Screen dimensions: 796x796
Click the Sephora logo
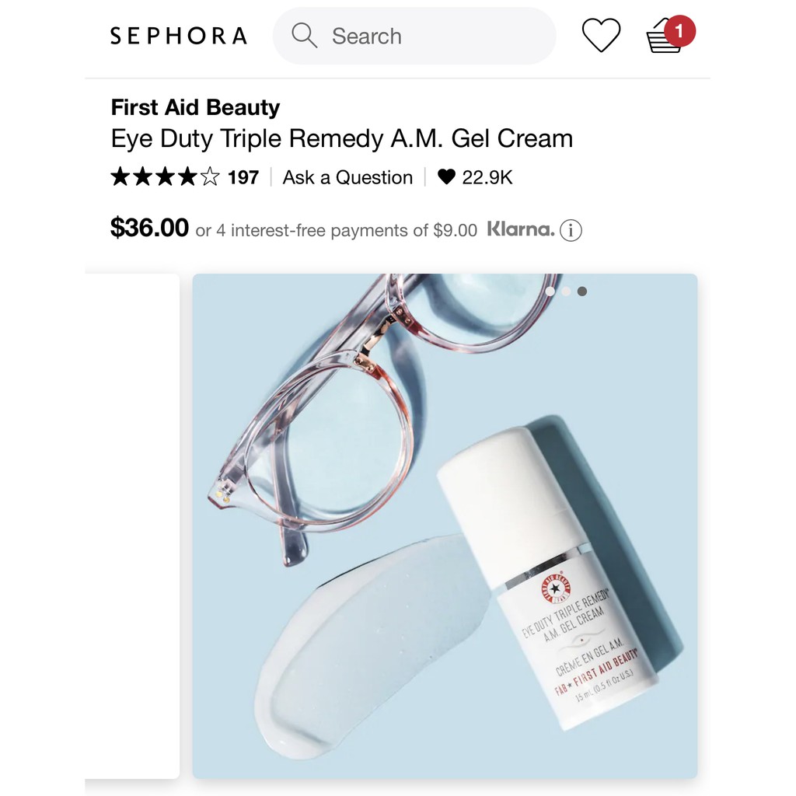(x=179, y=36)
